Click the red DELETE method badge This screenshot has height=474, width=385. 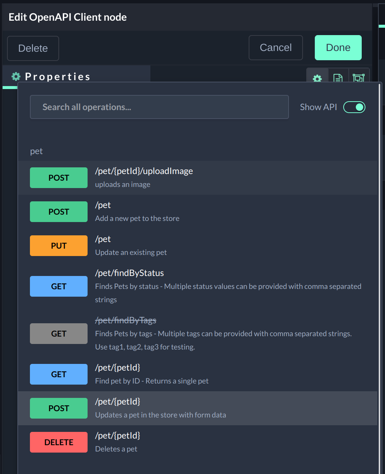(x=59, y=442)
